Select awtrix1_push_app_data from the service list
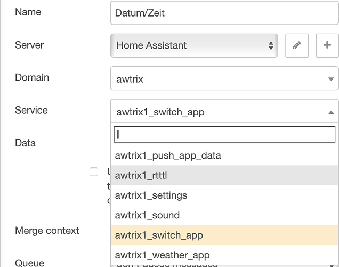Screen dimensions: 339x267 tap(224, 155)
